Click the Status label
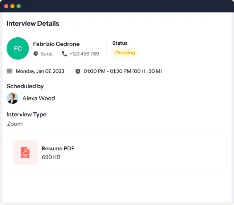234x205 pixels. click(x=120, y=43)
